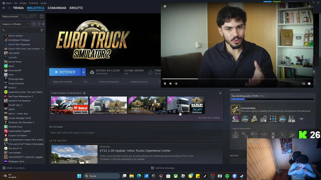Open the locked 20.000 achievement icon
This screenshot has width=321, height=180.
point(264,135)
